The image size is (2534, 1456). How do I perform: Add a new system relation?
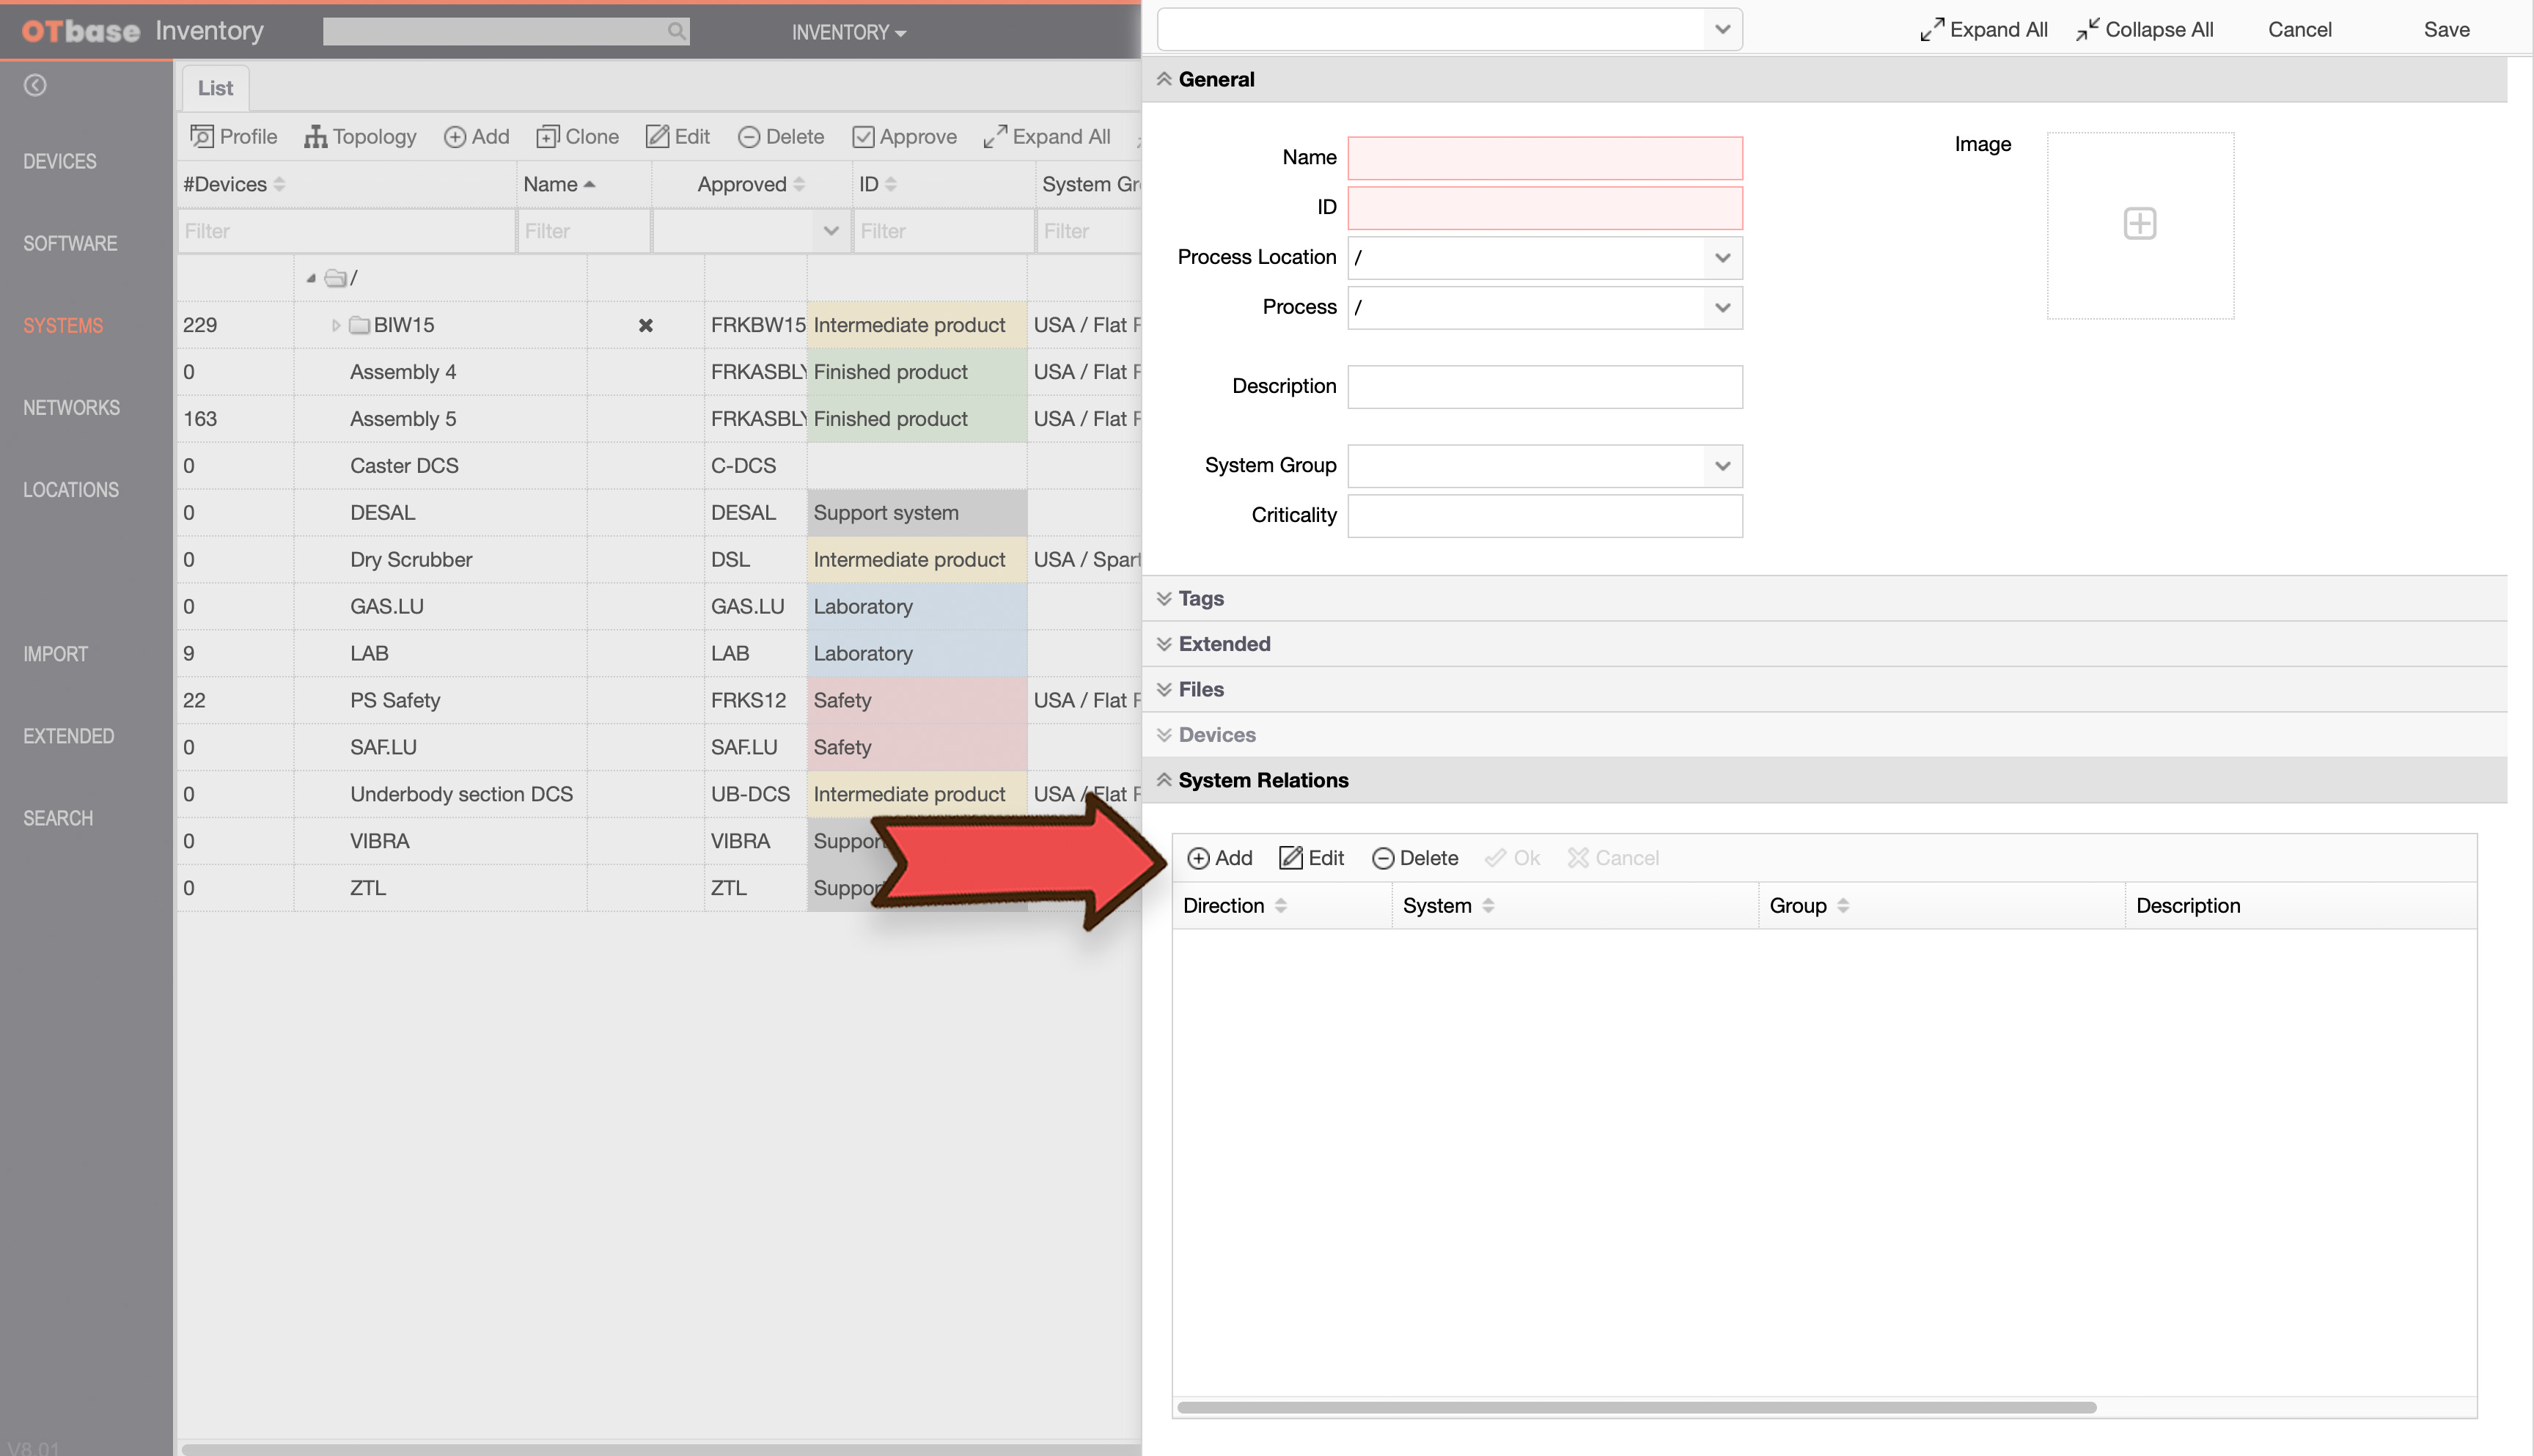(x=1219, y=858)
